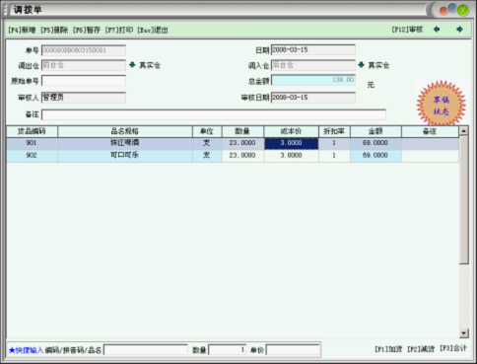This screenshot has height=364, width=477.
Task: Select [F6]暂存 to save temporarily
Action: (87, 31)
